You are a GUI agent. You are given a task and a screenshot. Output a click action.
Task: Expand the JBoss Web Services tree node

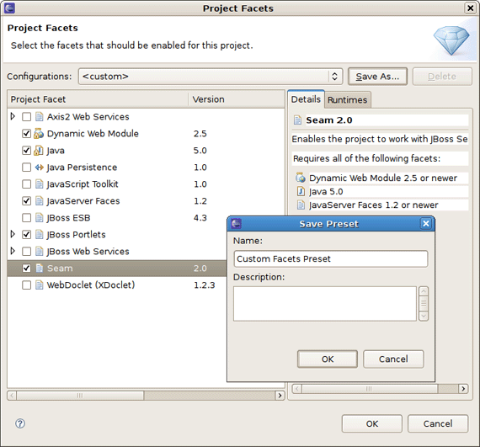[x=13, y=251]
